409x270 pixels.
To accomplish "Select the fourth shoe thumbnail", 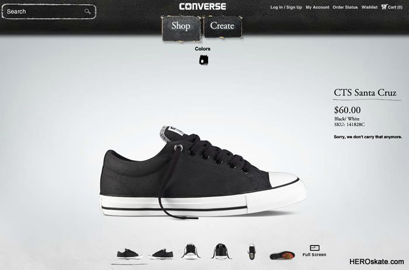I will tap(221, 251).
